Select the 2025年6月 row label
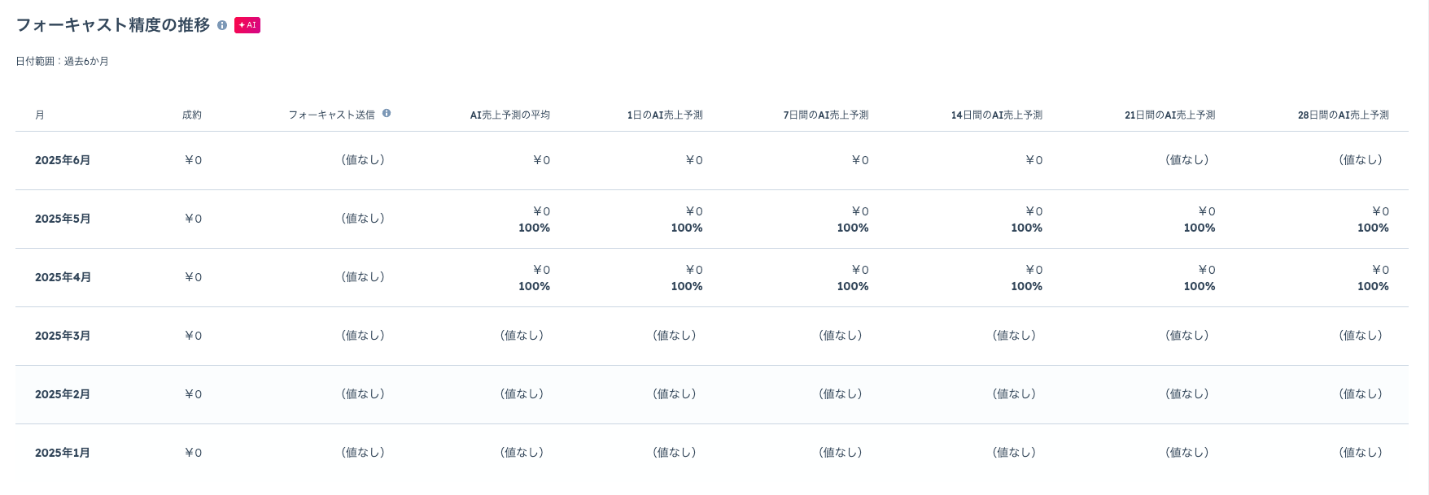Viewport: 1429px width, 495px height. (63, 161)
